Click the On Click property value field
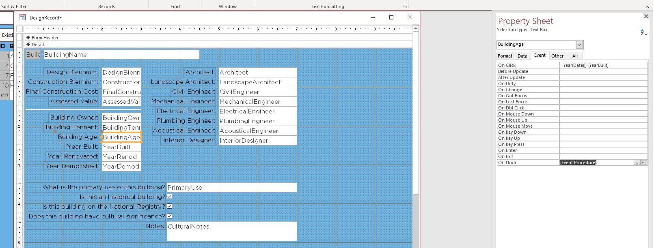The image size is (654, 248). click(603, 65)
